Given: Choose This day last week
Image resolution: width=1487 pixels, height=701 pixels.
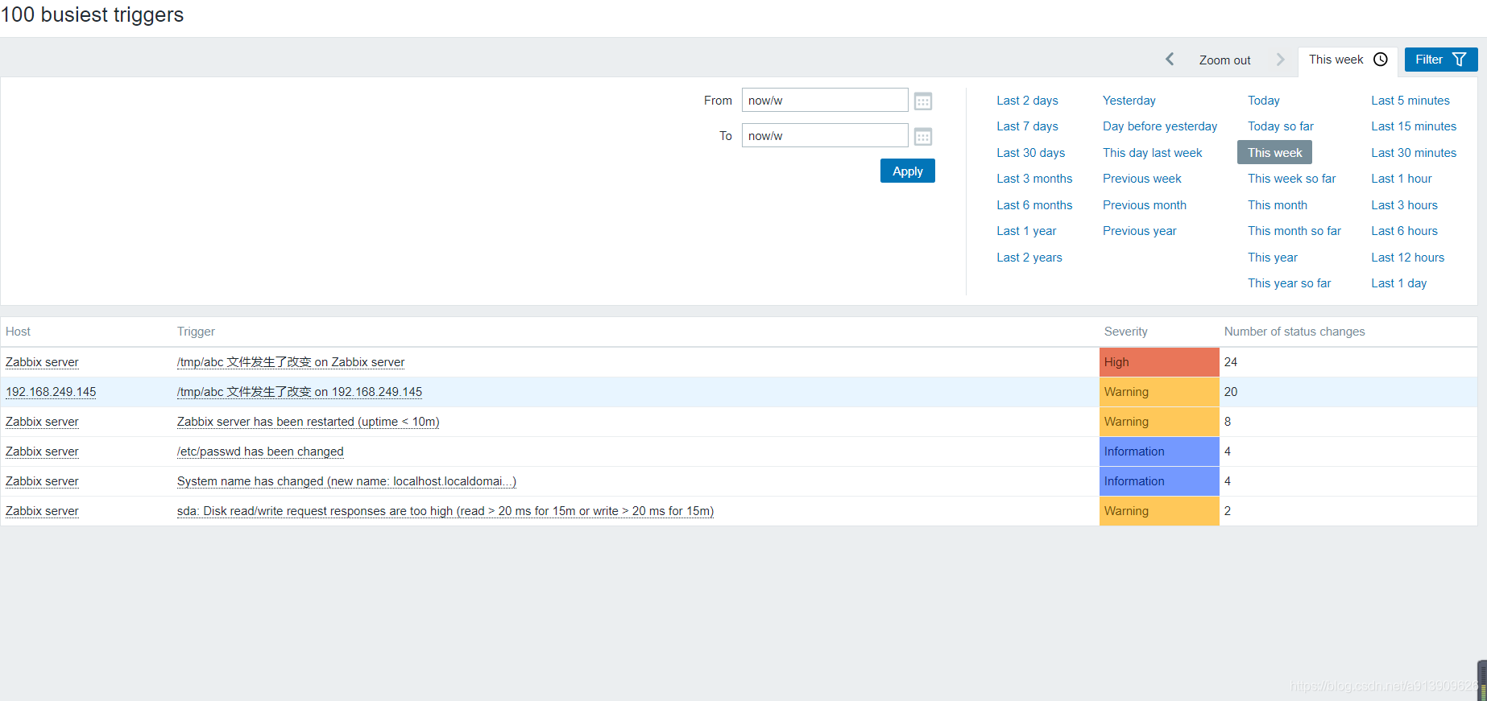Looking at the screenshot, I should click(1152, 153).
